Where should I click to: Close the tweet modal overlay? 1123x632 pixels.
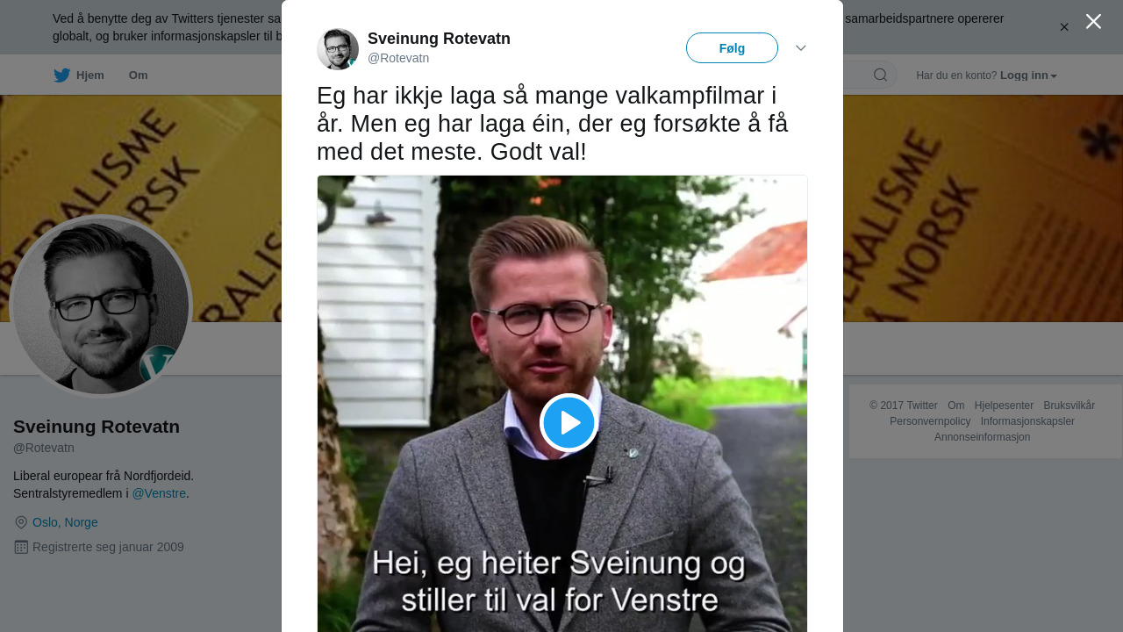click(1093, 21)
